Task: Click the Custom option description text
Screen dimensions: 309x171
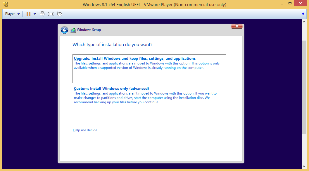Action: pyautogui.click(x=145, y=98)
